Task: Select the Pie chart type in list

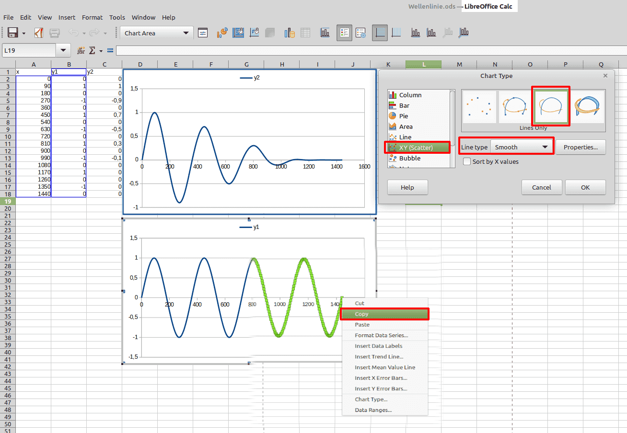Action: pos(403,116)
